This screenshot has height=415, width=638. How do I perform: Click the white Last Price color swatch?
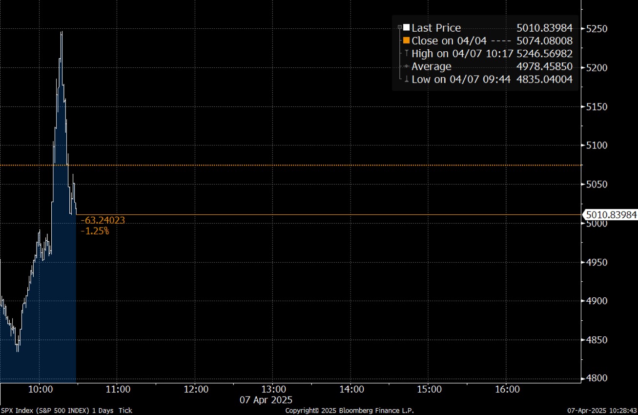pyautogui.click(x=406, y=28)
